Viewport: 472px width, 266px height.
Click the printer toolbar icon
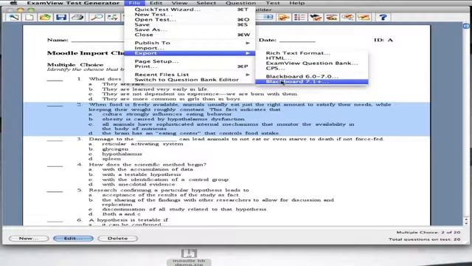(77, 17)
